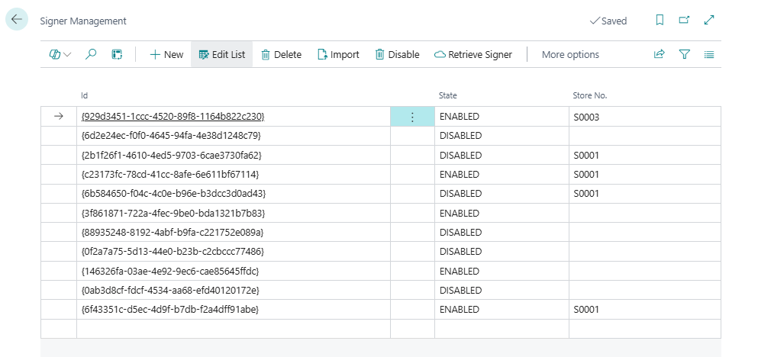Select the Import action
Viewport: 758px width, 357px height.
[338, 54]
